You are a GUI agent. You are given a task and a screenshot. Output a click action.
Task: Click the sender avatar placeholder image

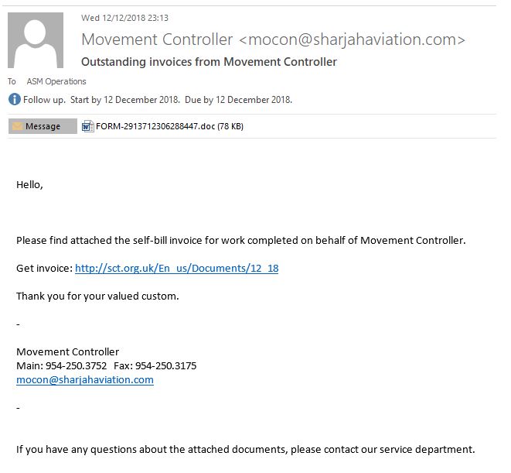click(x=36, y=40)
